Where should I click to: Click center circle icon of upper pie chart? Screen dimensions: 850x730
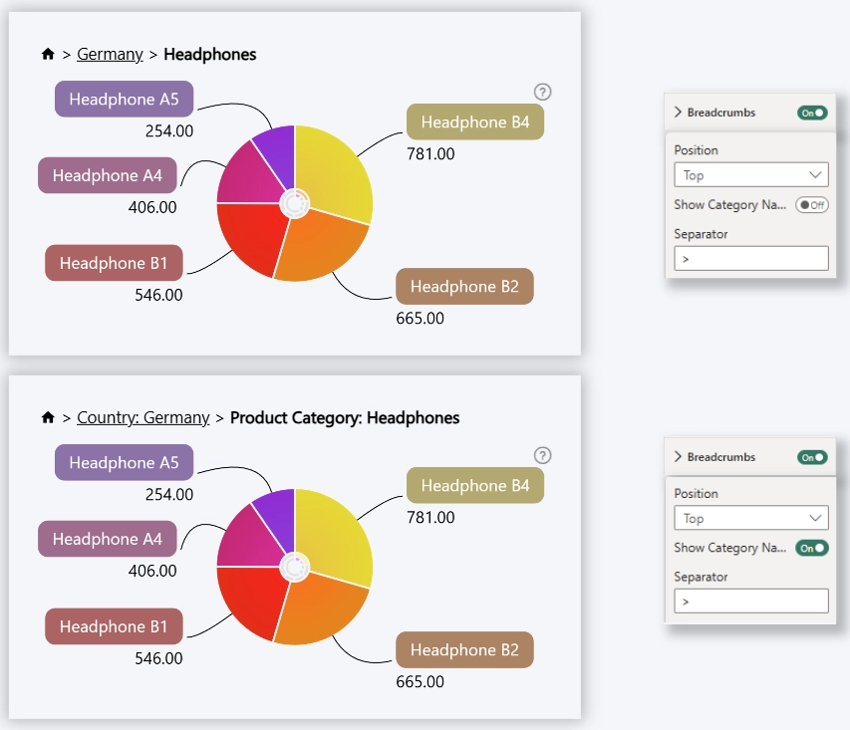click(294, 203)
